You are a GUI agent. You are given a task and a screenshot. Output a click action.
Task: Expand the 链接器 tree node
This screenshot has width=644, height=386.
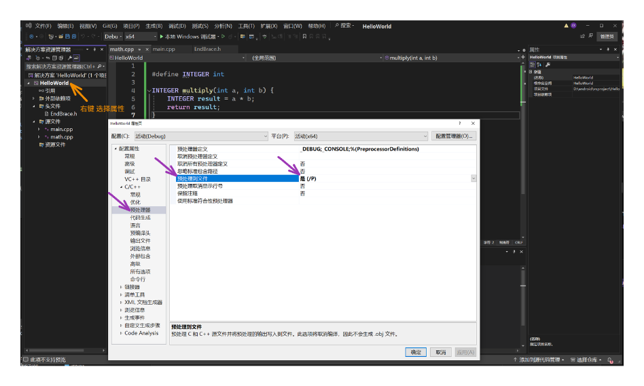click(121, 287)
